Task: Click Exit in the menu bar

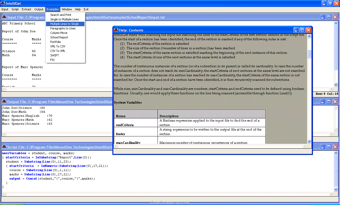Action: point(86,9)
